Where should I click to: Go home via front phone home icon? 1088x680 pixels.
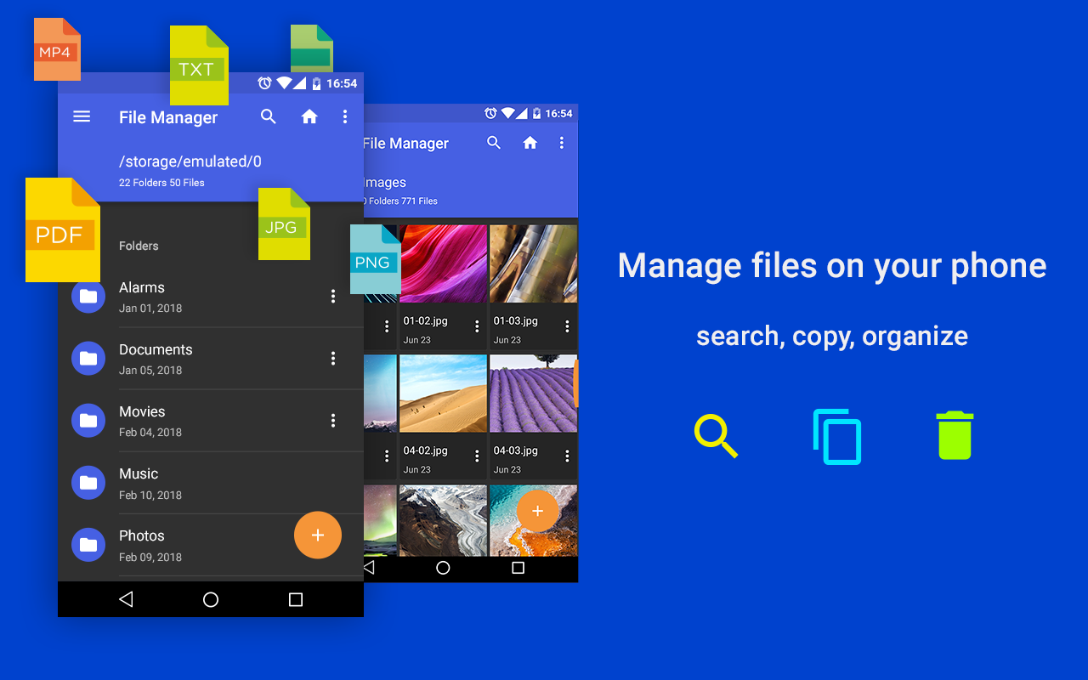pyautogui.click(x=309, y=116)
